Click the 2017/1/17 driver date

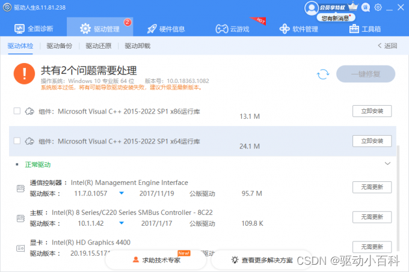point(157,223)
